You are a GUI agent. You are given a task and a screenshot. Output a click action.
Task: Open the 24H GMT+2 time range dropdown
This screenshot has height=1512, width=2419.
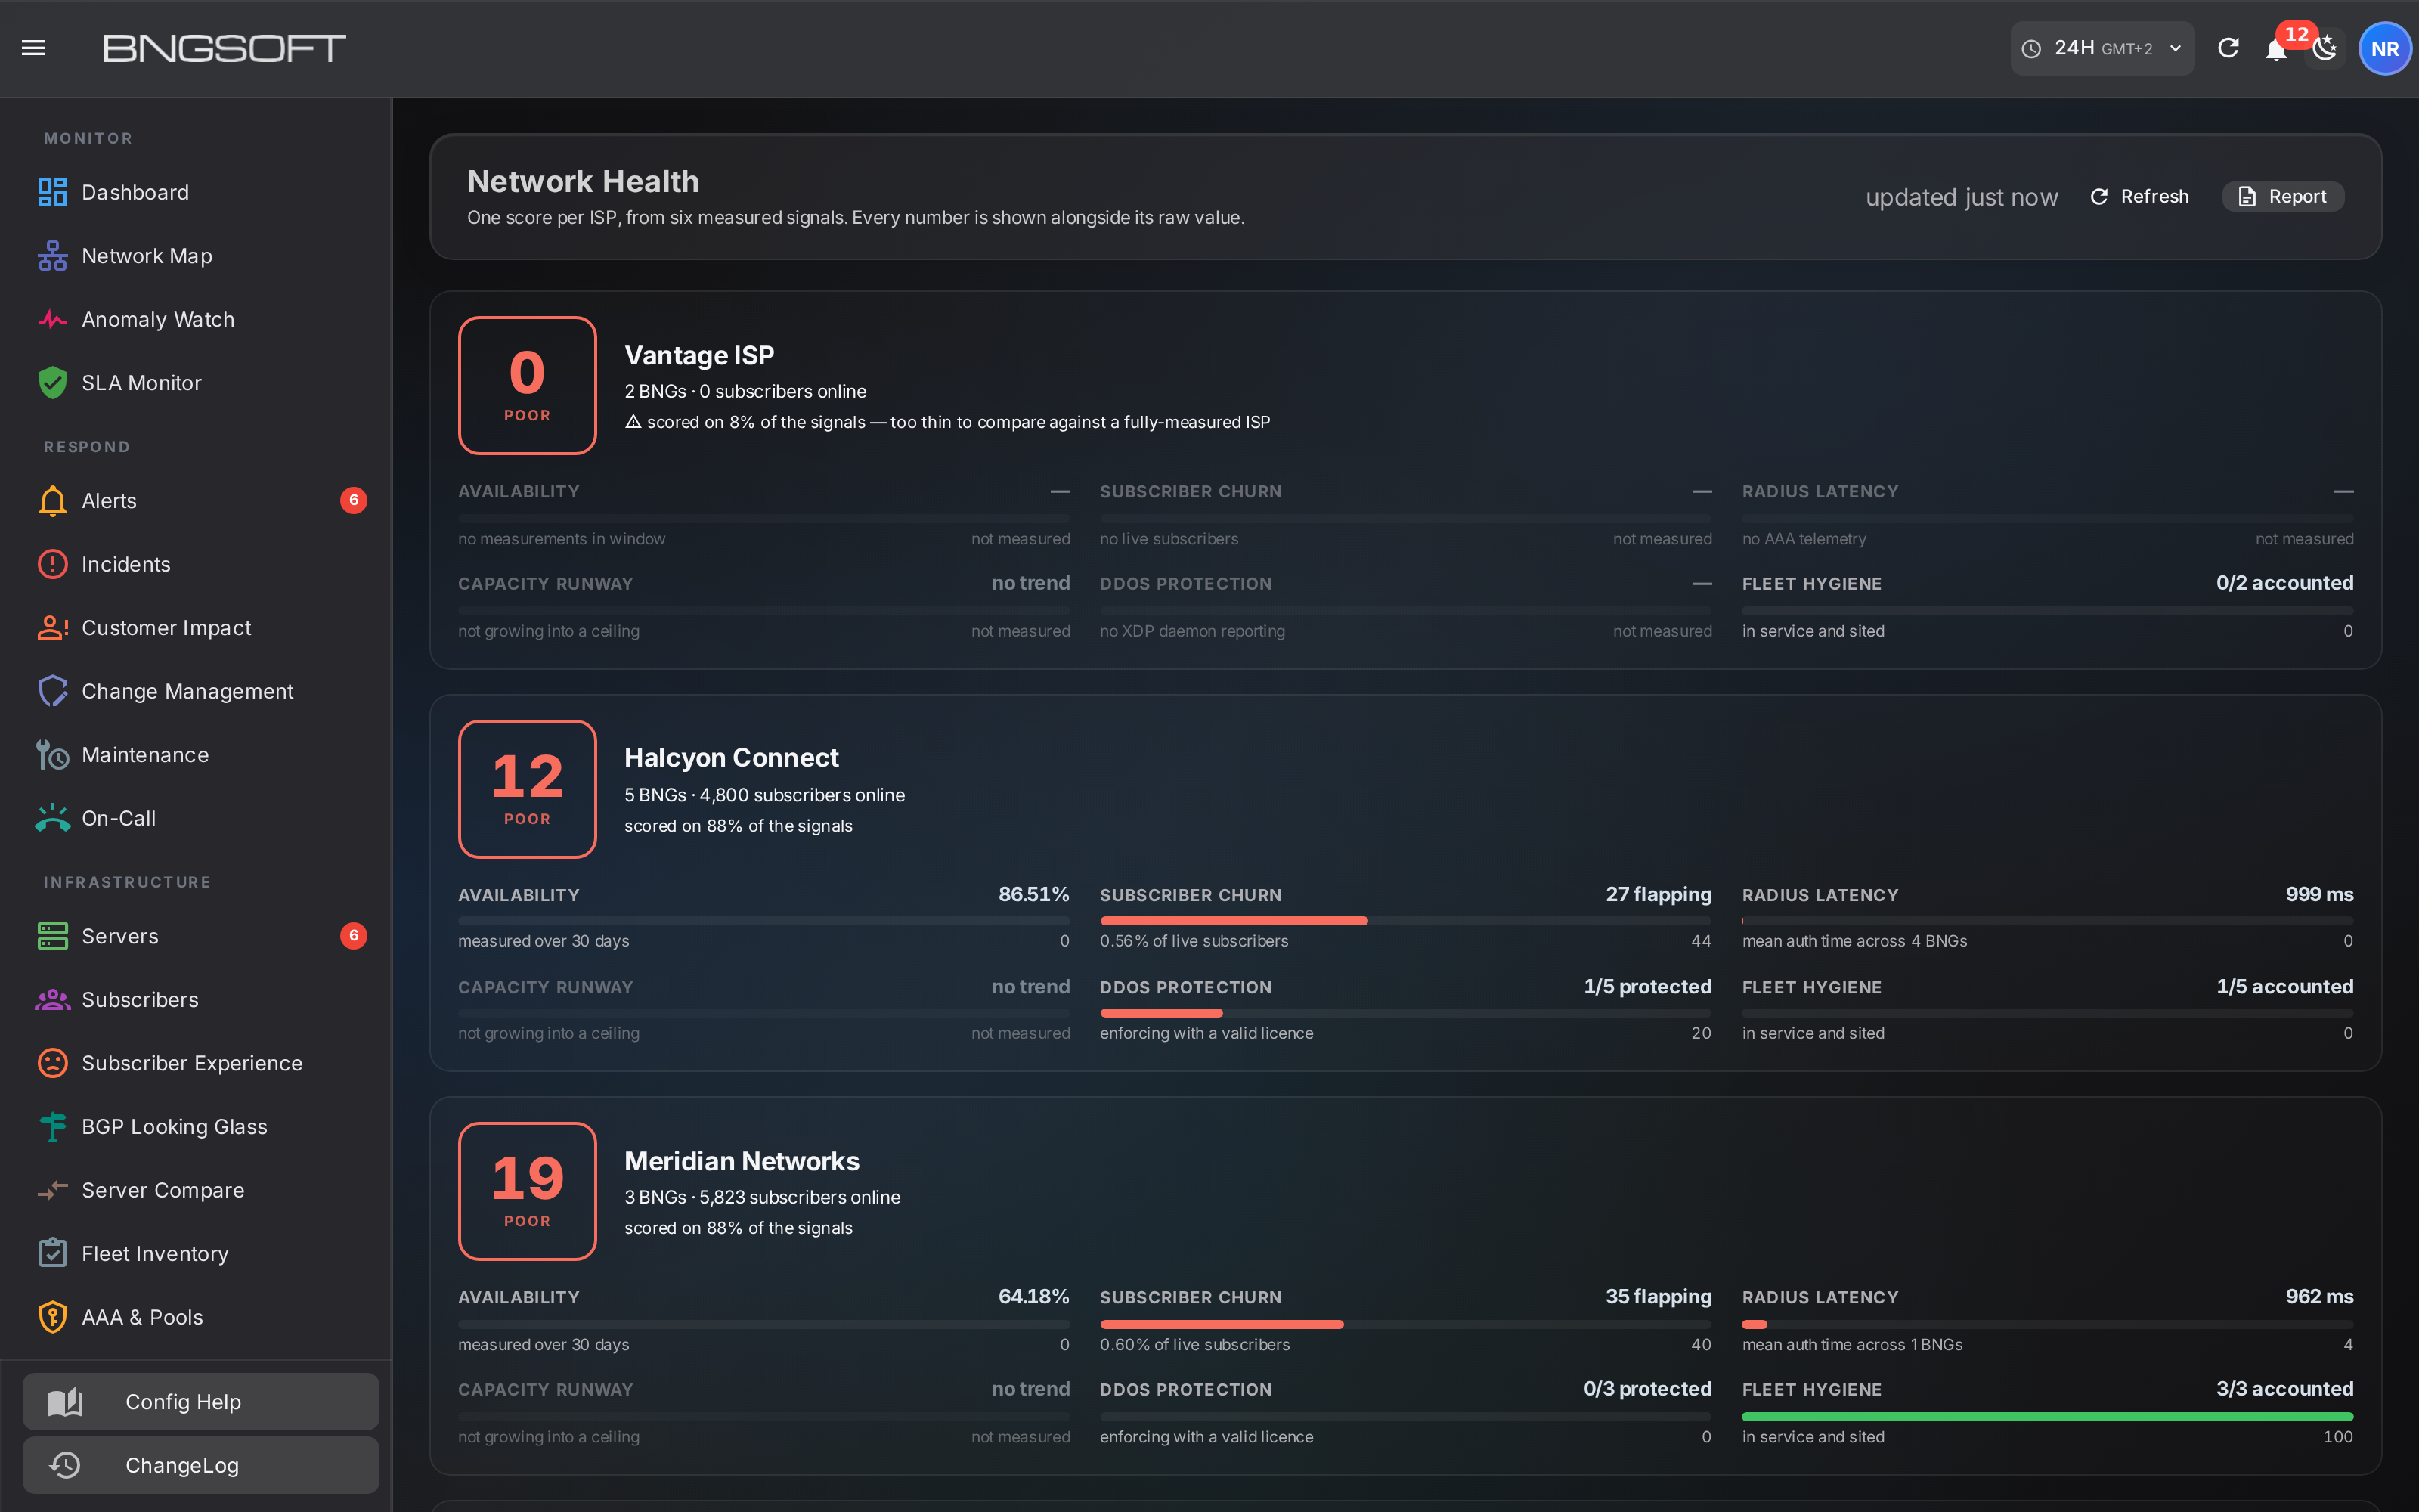click(x=2102, y=48)
